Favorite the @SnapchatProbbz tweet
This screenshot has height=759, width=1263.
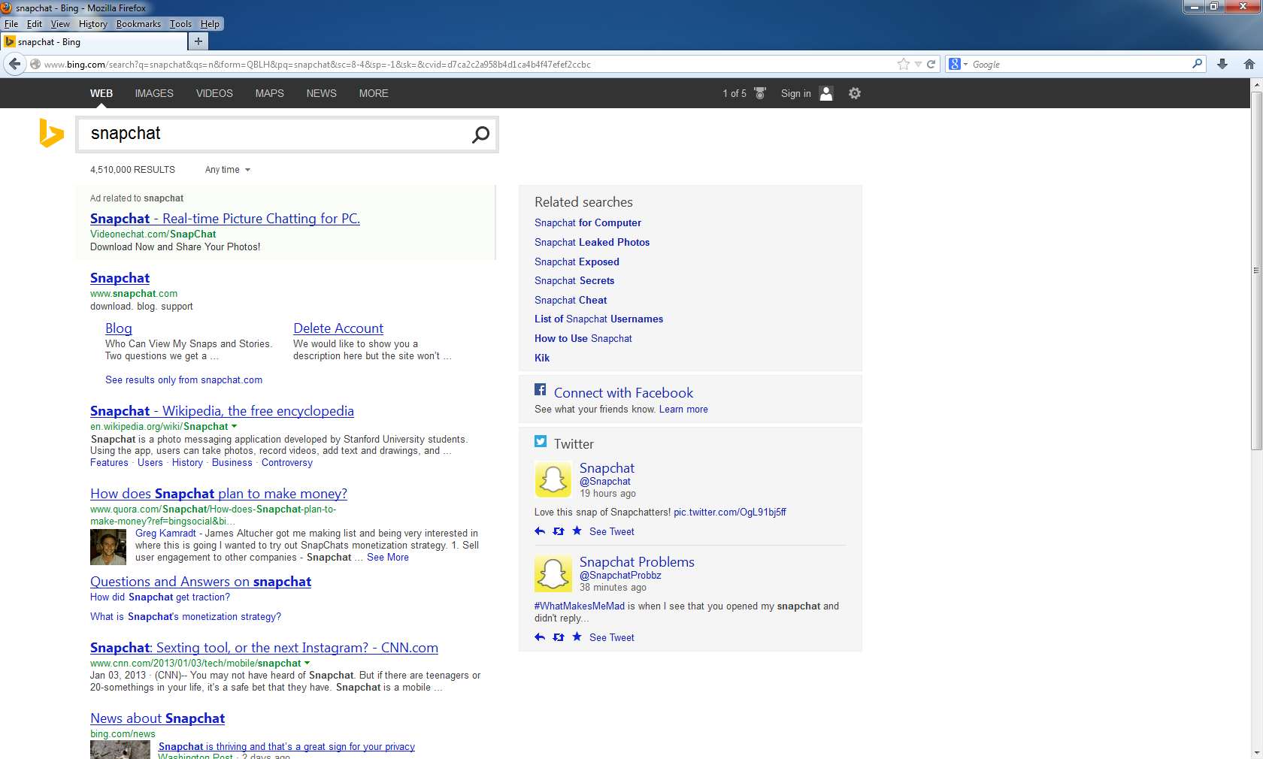(x=577, y=637)
